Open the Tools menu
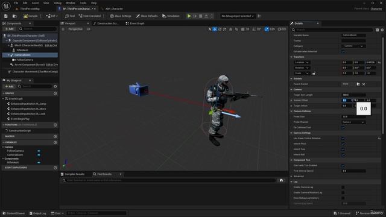This screenshot has width=386, height=217. [83, 3]
